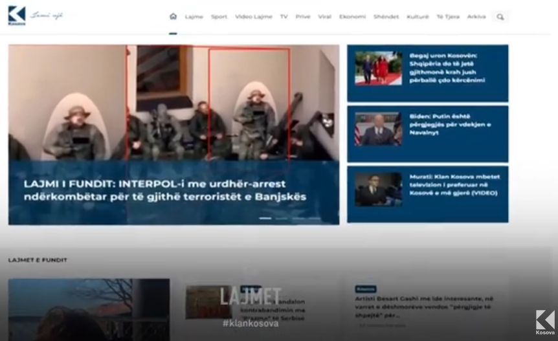Screen dimensions: 558x341
Task: Open the Murati video thumbnail
Action: tap(378, 189)
